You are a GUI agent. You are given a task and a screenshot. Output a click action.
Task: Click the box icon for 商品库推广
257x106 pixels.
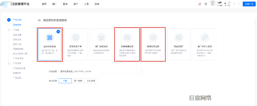pos(179,38)
